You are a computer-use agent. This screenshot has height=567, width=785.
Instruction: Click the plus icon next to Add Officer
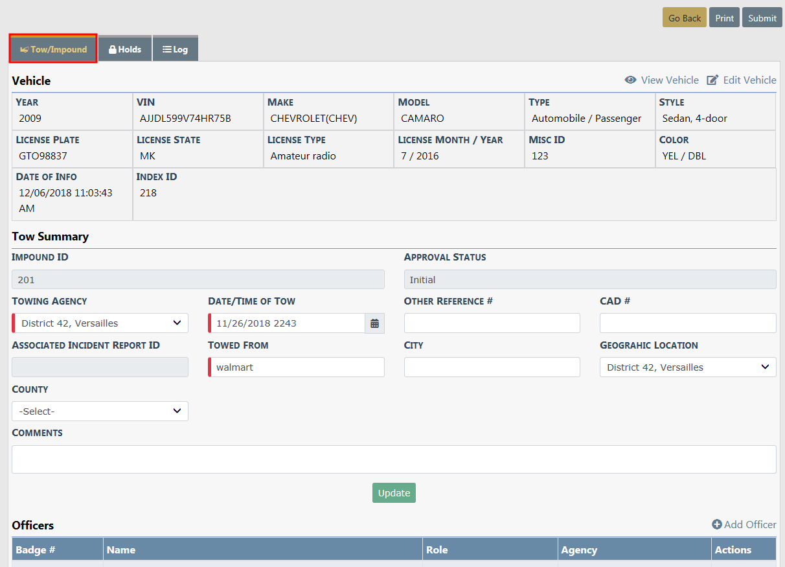(x=716, y=525)
